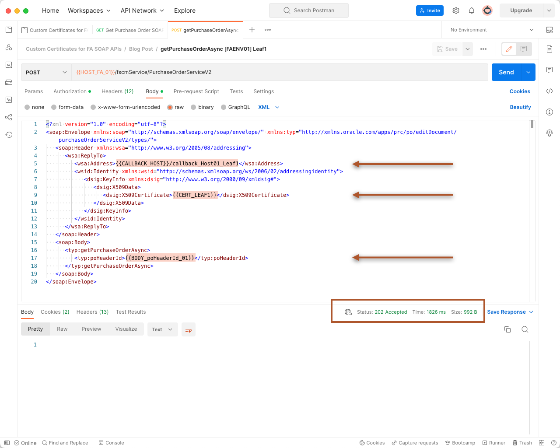Click the Beautify link

[x=520, y=107]
